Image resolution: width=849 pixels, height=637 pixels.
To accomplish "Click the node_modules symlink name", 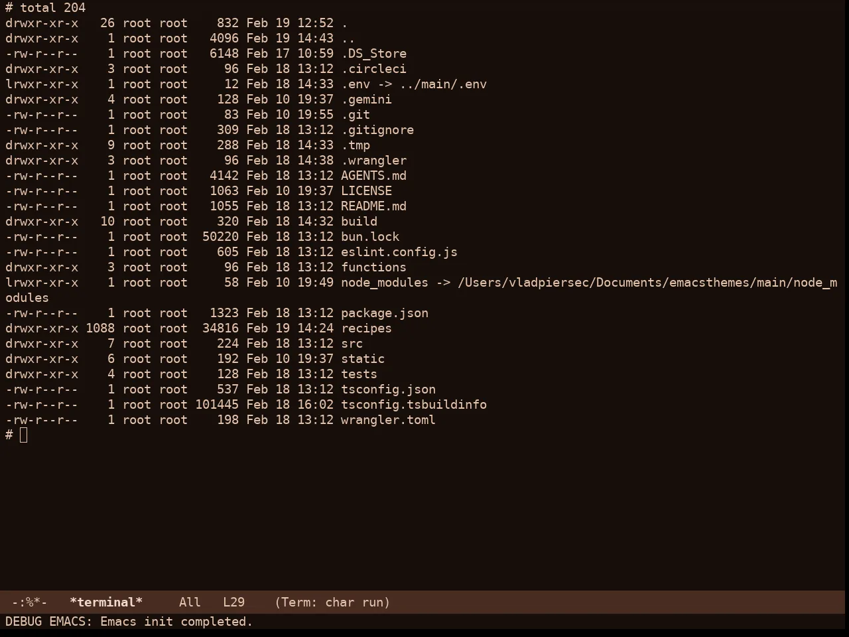I will [x=385, y=283].
